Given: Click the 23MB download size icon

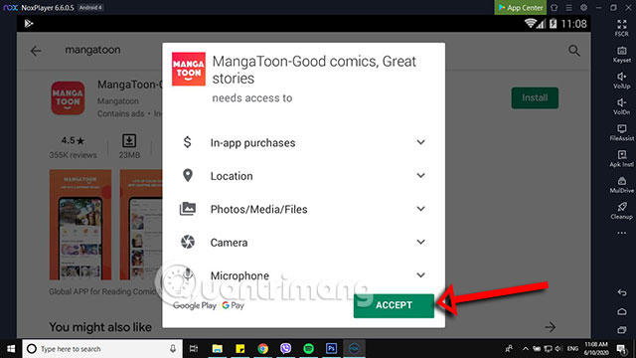Looking at the screenshot, I should 129,141.
